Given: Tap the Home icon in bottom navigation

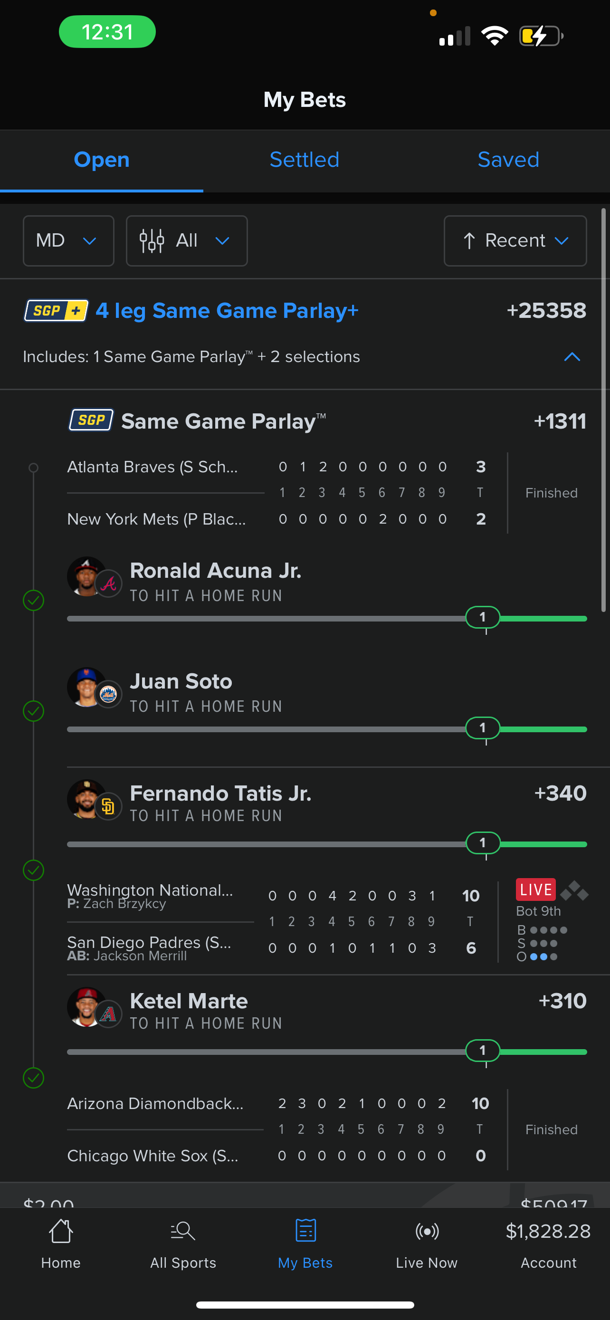Looking at the screenshot, I should click(x=60, y=1231).
